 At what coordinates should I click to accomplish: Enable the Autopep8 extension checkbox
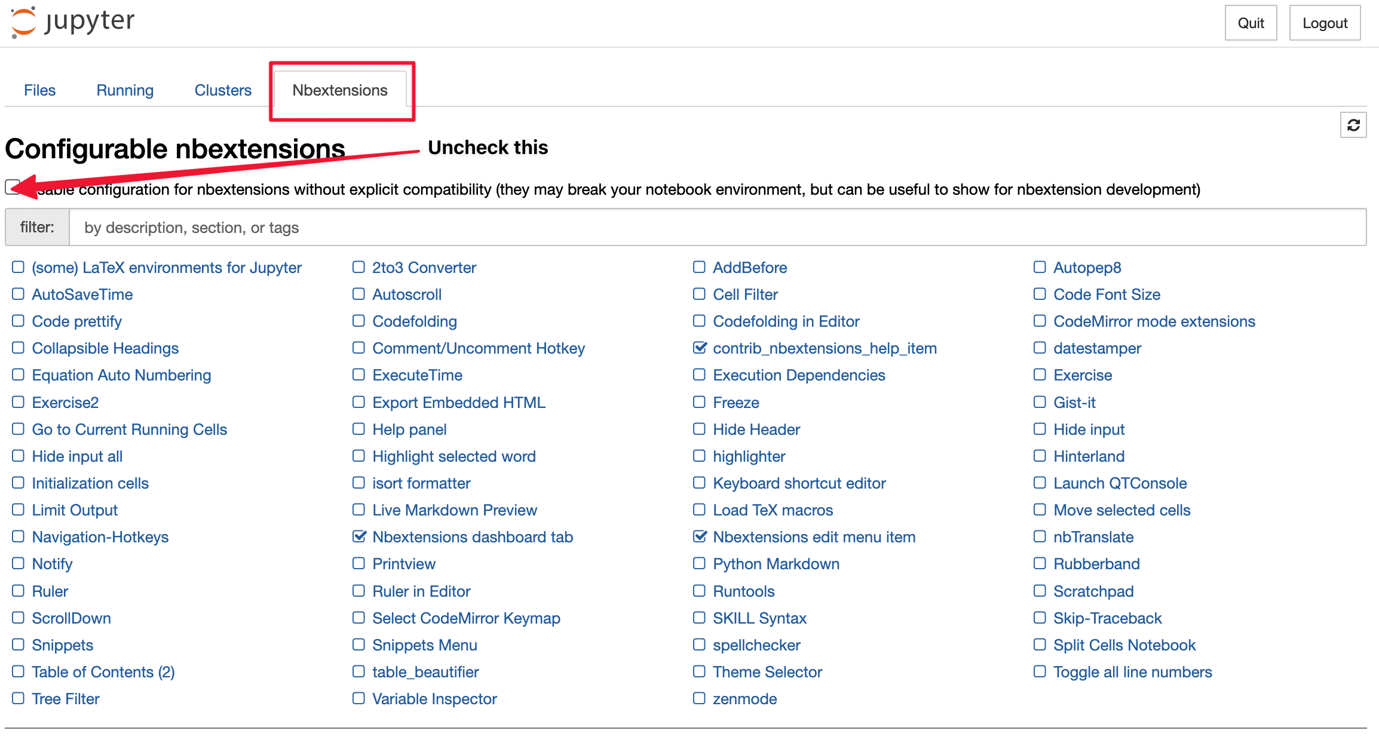pos(1040,267)
